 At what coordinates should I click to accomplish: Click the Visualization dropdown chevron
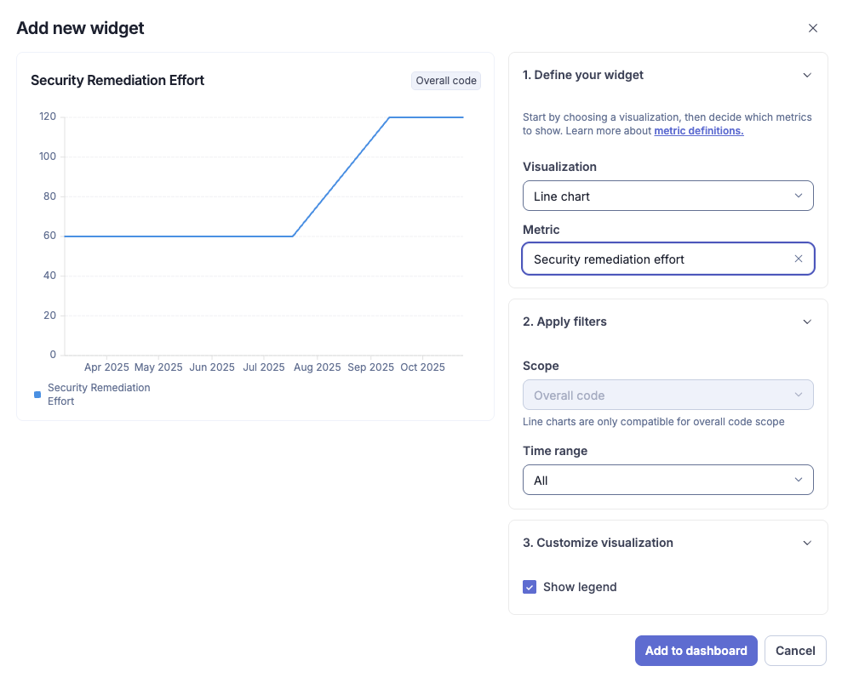799,196
